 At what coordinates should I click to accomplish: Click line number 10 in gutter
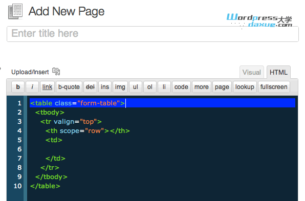(x=18, y=186)
